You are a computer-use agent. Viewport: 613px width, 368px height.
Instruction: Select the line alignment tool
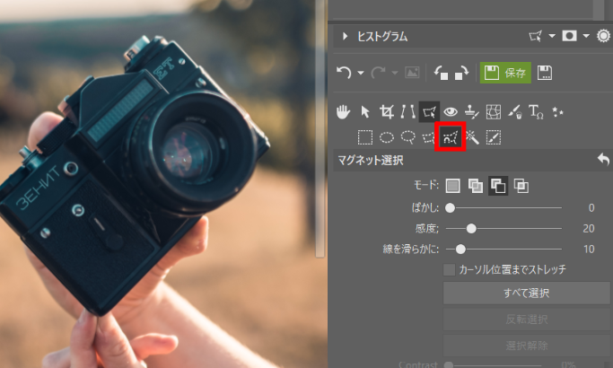(407, 112)
